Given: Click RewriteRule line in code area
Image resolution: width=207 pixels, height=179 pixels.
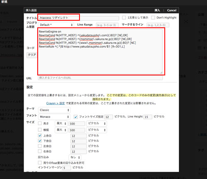Looking at the screenshot, I should 82,47.
